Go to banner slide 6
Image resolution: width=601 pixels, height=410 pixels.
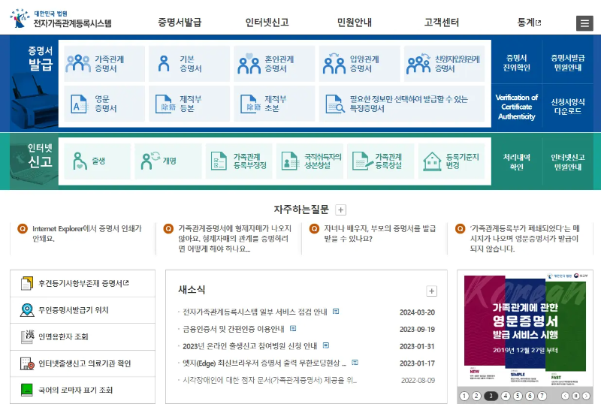[x=530, y=396]
